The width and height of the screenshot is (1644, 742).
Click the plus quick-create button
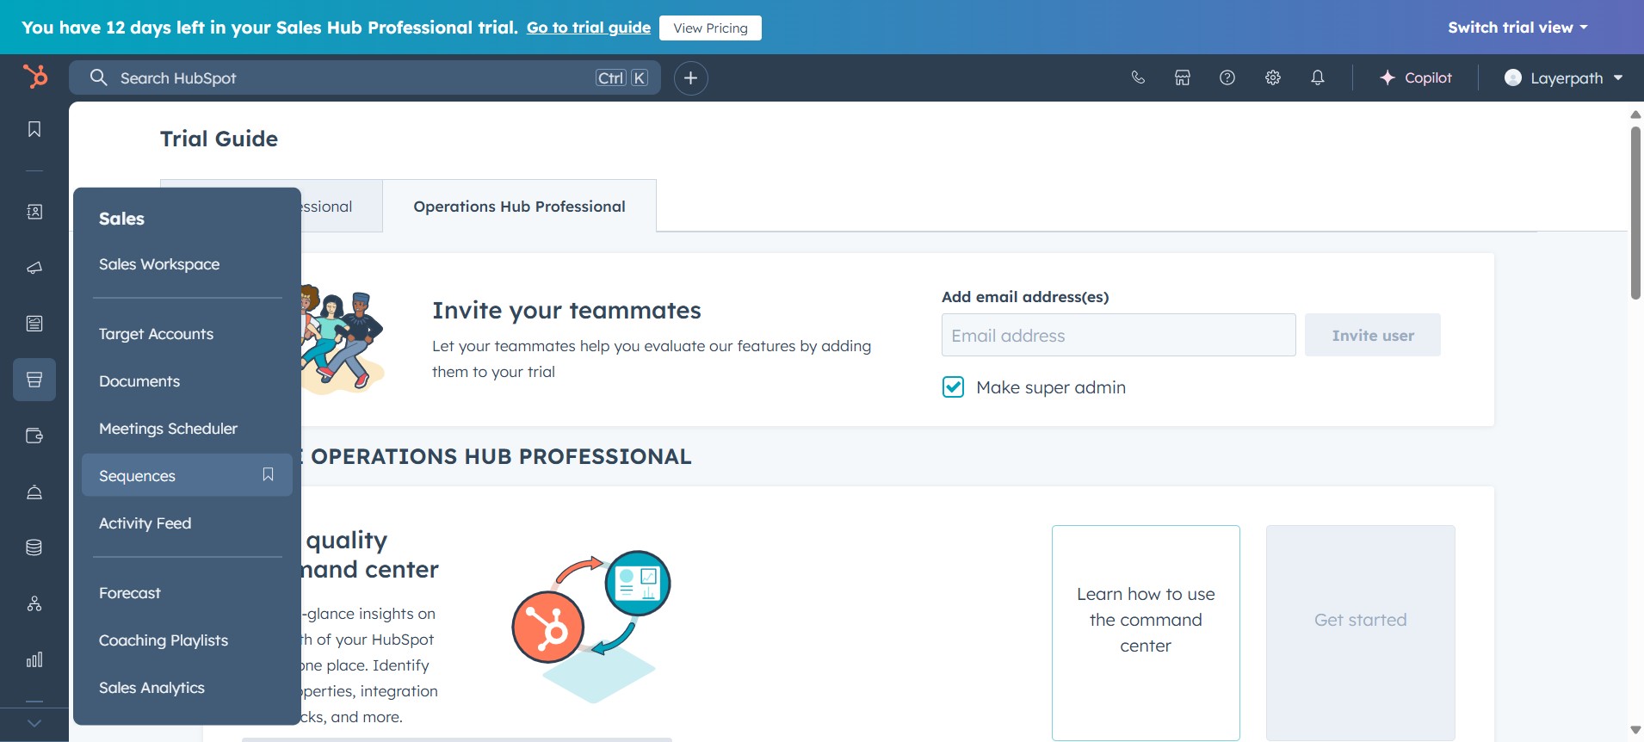pos(690,78)
